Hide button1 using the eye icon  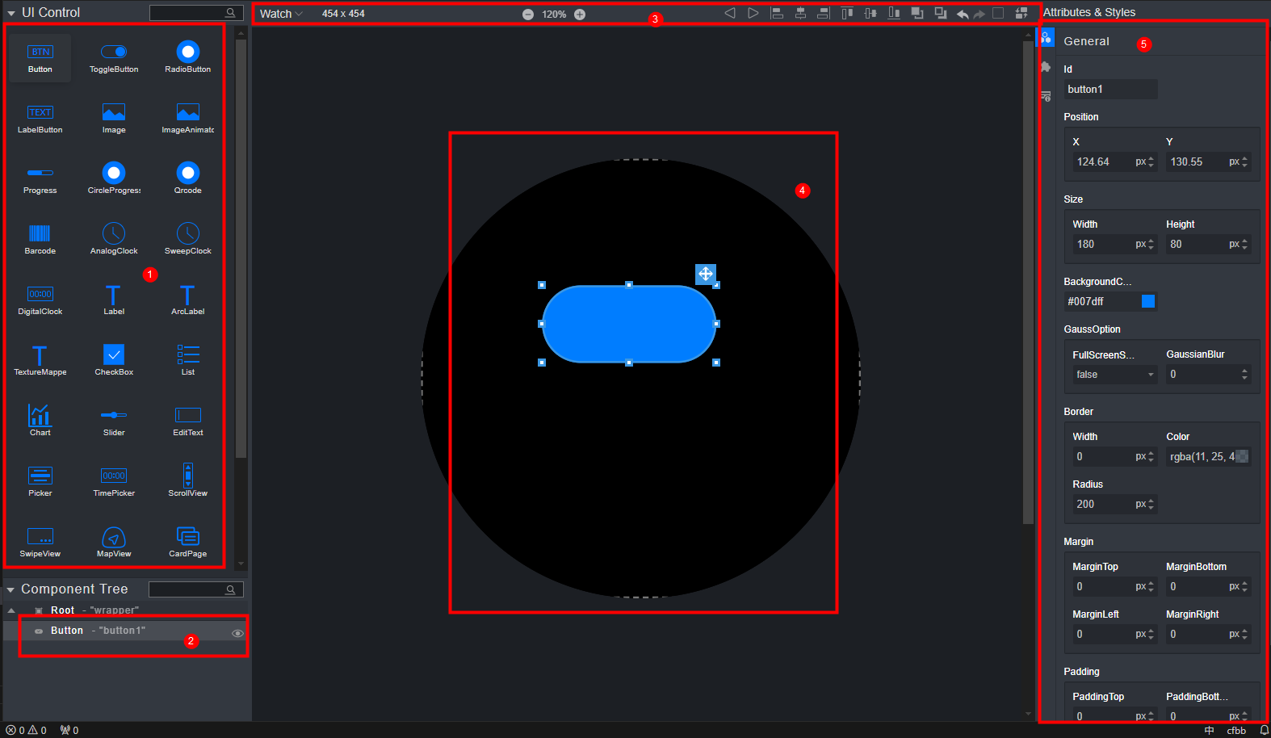[x=237, y=634]
